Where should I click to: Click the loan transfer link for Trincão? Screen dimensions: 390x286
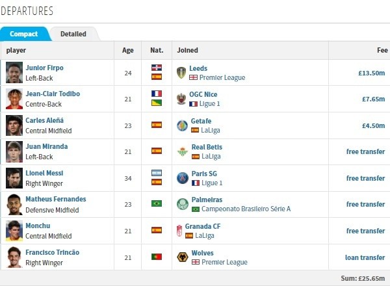tap(365, 257)
